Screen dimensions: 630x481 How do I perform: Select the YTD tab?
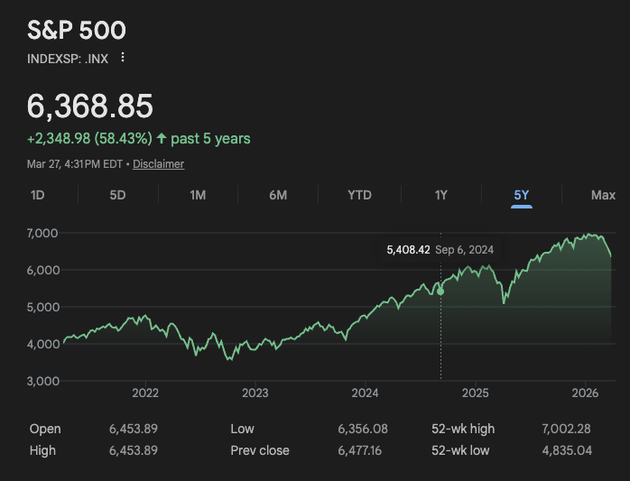click(x=359, y=195)
